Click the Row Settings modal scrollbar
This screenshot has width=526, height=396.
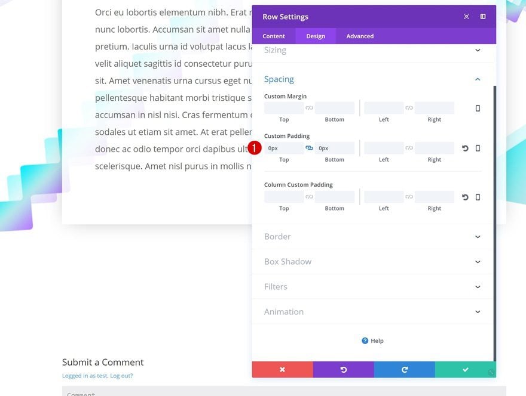point(495,223)
